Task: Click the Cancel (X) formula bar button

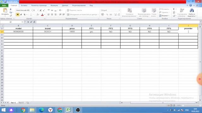Action: coord(28,22)
